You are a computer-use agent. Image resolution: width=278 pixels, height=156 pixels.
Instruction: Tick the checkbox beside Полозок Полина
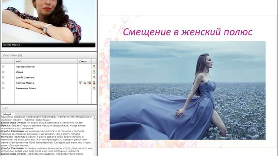coord(3,66)
